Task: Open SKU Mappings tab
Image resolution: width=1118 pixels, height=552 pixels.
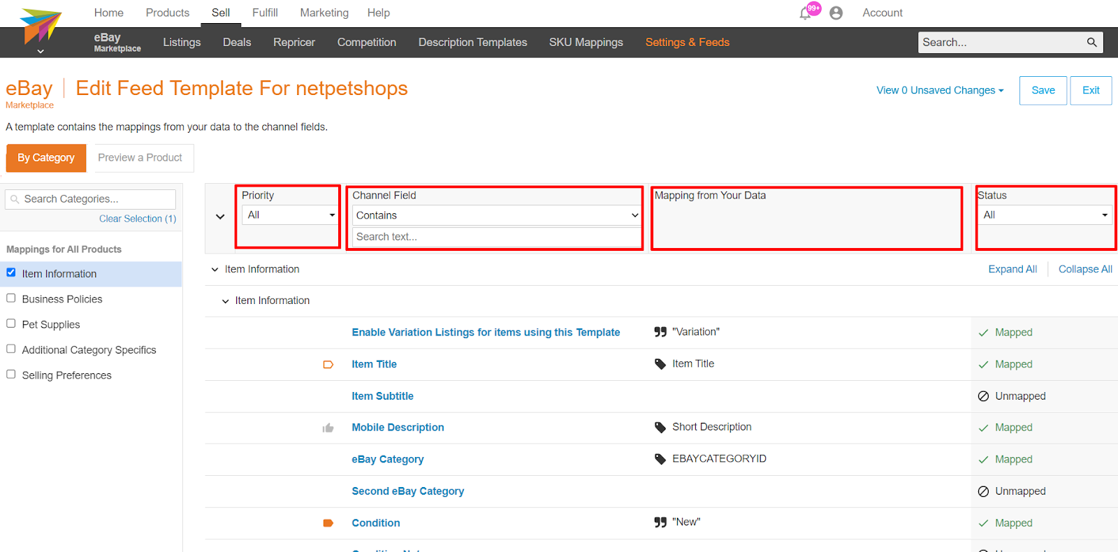Action: point(586,43)
